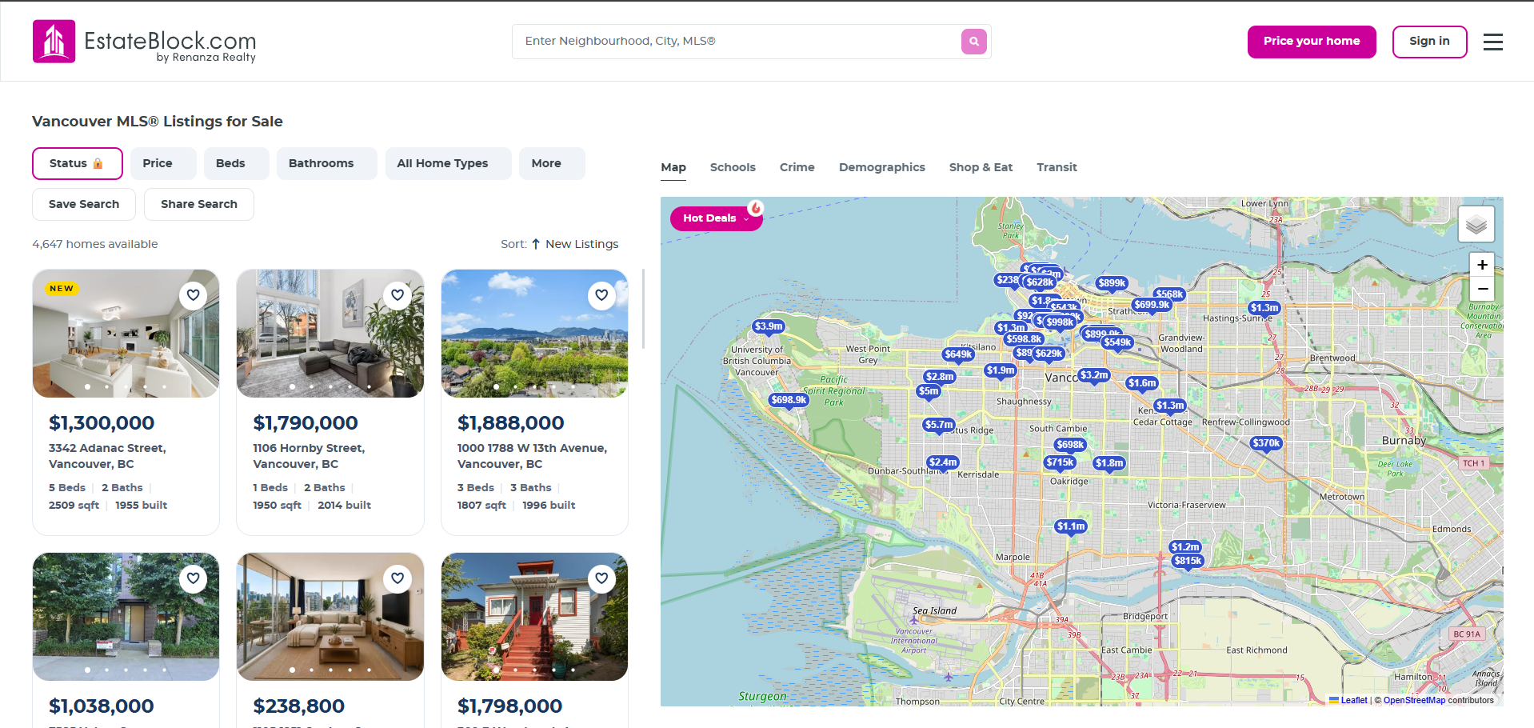This screenshot has width=1534, height=728.
Task: Favorite the $1,038,000 listing
Action: [x=193, y=578]
